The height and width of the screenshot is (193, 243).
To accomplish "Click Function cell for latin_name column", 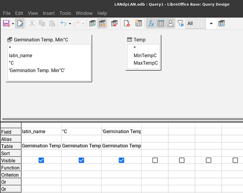I will pos(41,168).
